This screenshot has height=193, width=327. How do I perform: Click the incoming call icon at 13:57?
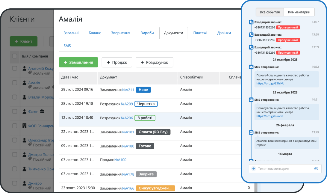coord(251,22)
